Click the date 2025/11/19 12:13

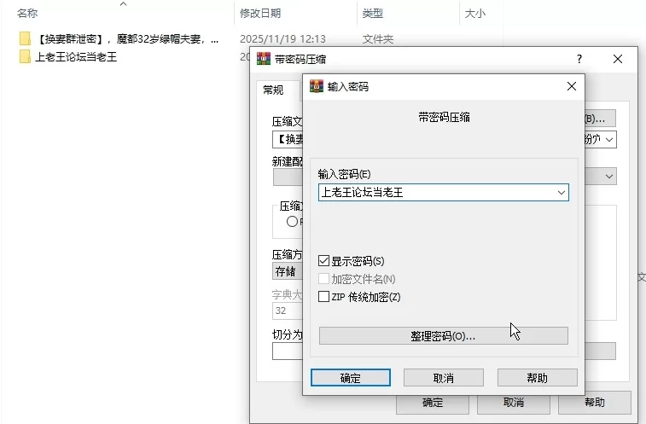point(282,39)
